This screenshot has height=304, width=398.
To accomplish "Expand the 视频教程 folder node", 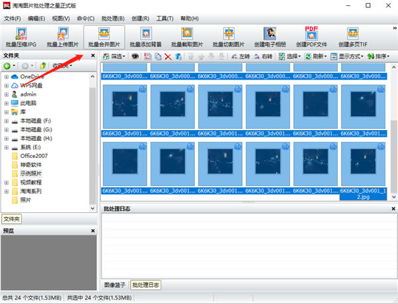I will (7, 183).
